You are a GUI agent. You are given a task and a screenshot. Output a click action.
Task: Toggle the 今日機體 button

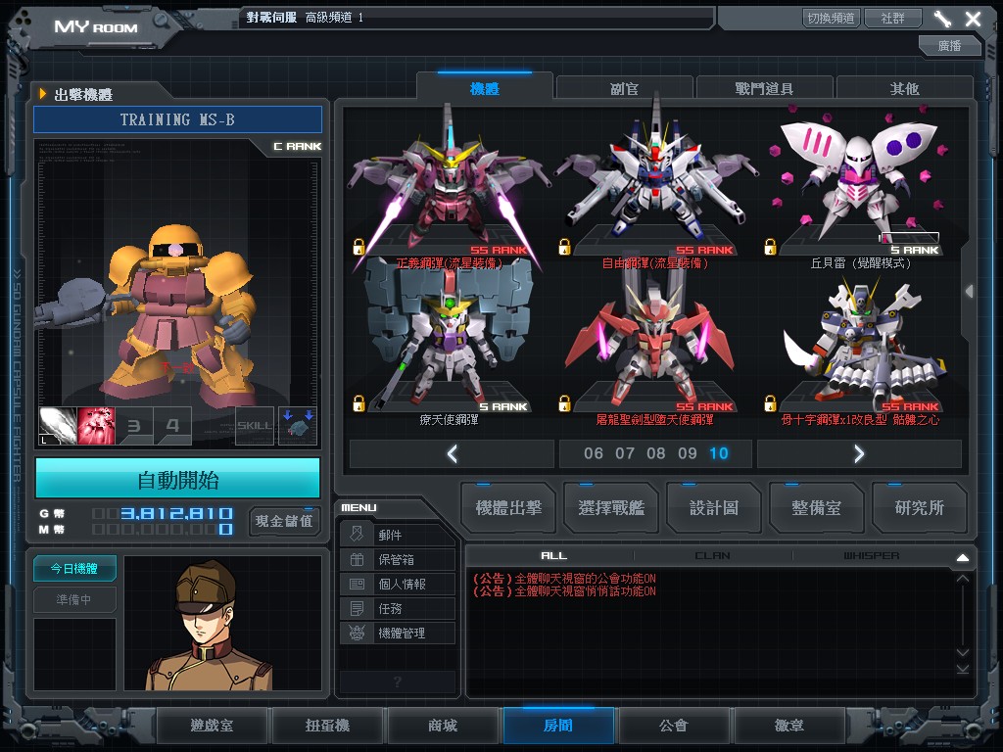(74, 568)
